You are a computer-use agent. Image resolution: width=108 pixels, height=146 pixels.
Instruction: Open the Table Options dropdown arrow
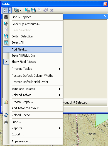(10, 10)
